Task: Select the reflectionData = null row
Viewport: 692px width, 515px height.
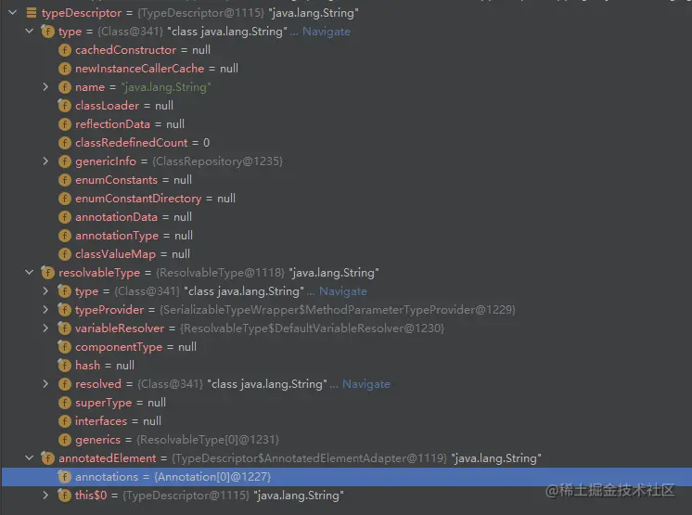Action: [346, 124]
